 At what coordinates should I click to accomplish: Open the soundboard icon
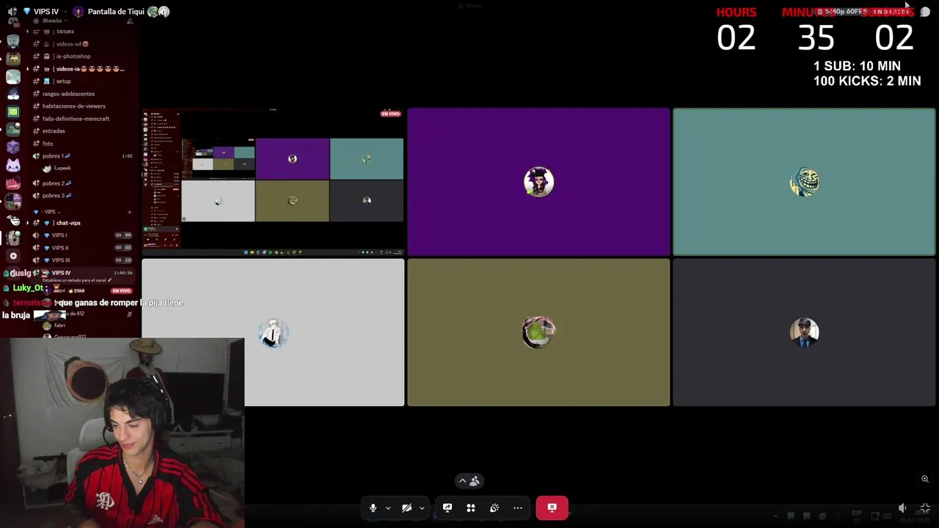pos(494,507)
